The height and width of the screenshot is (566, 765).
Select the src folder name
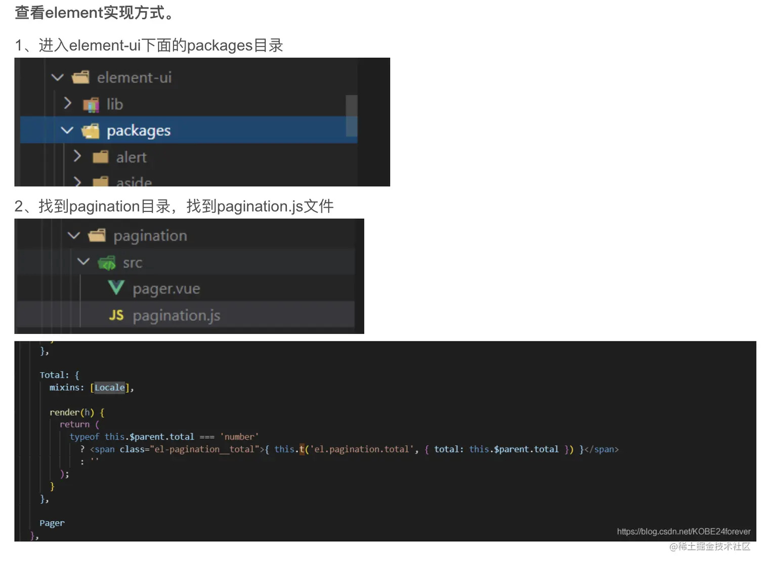click(133, 263)
